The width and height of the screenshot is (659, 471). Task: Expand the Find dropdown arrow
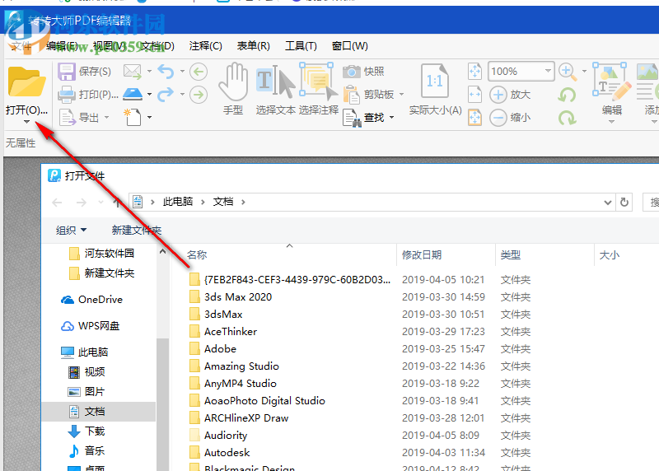[x=392, y=117]
